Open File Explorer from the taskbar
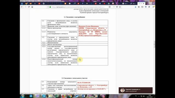This screenshot has height=98, width=175. coord(50,96)
